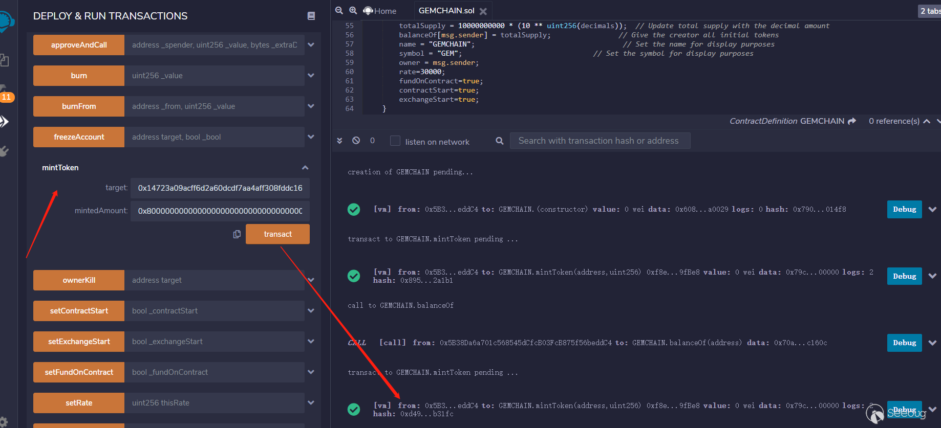
Task: Expand the constructor transaction log details
Action: [x=932, y=210]
